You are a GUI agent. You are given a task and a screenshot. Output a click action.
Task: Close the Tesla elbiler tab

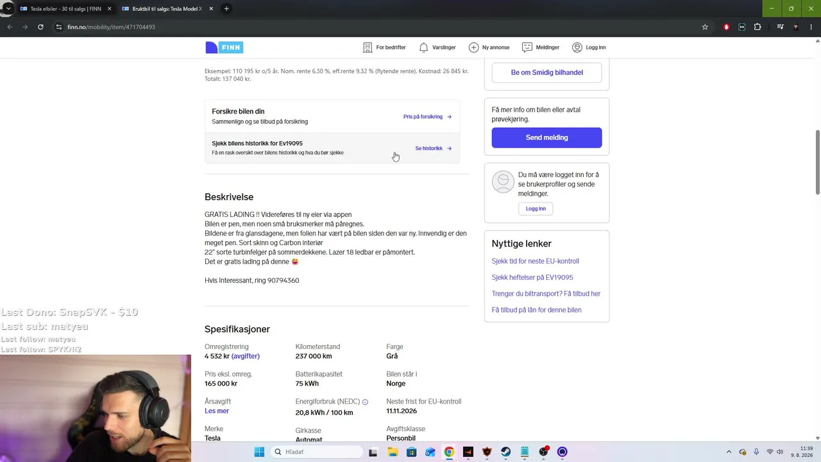[x=109, y=9]
